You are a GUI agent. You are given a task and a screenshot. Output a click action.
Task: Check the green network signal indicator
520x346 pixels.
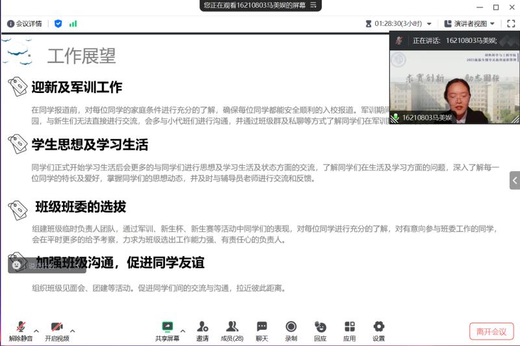click(73, 23)
